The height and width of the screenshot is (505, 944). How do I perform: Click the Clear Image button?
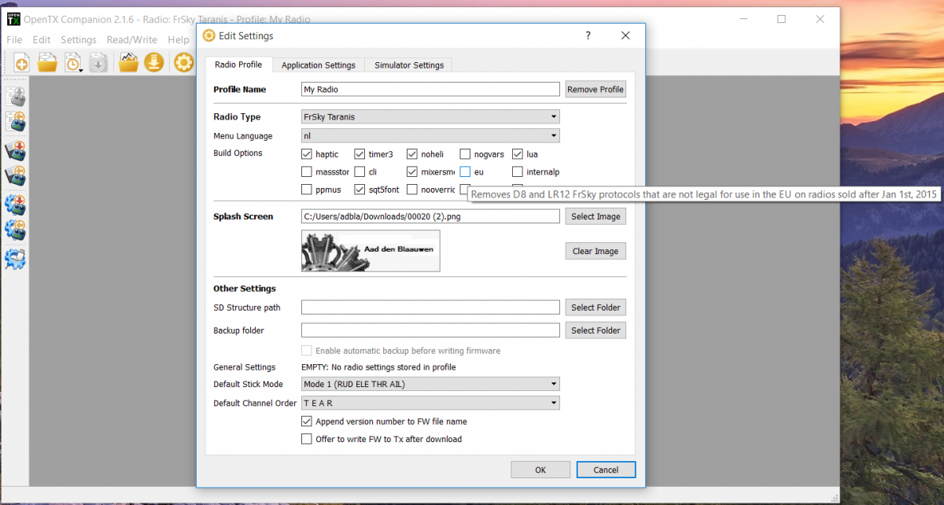coord(596,251)
